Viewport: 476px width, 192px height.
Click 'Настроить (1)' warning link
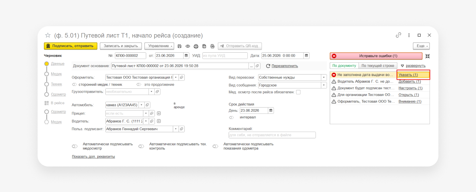coord(410,88)
